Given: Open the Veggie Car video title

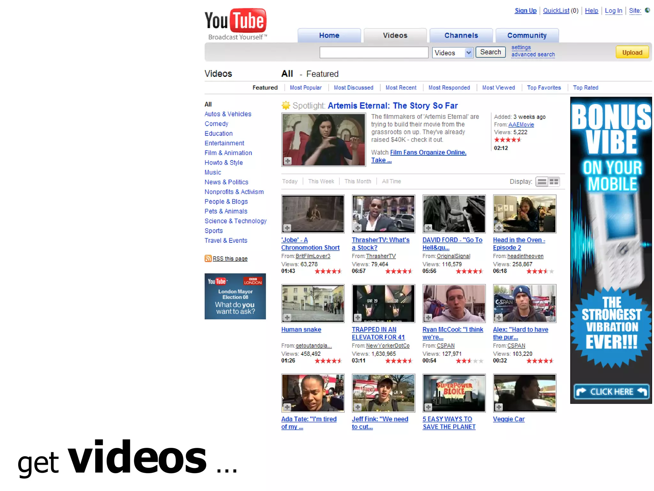Looking at the screenshot, I should [x=509, y=419].
